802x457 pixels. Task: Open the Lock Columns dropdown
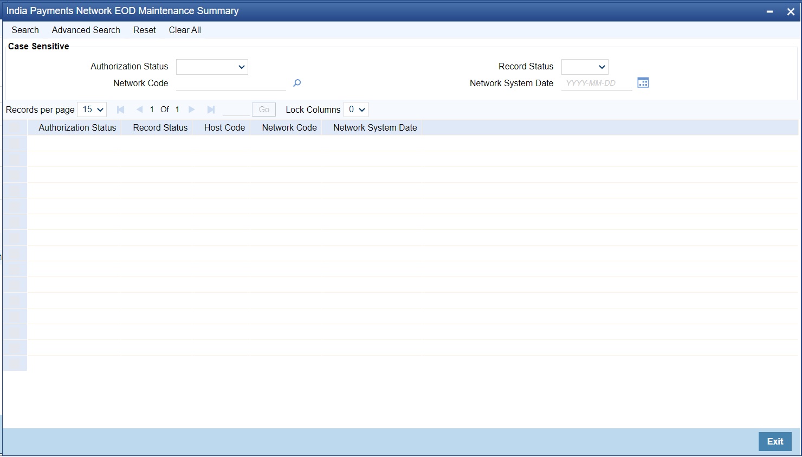[356, 110]
